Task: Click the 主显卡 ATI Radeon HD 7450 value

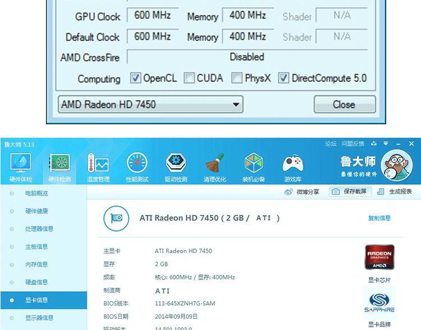Action: [x=184, y=251]
